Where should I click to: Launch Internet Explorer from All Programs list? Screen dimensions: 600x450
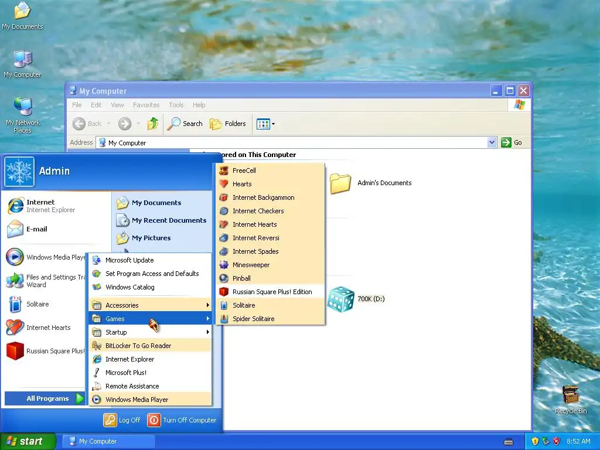(150, 359)
